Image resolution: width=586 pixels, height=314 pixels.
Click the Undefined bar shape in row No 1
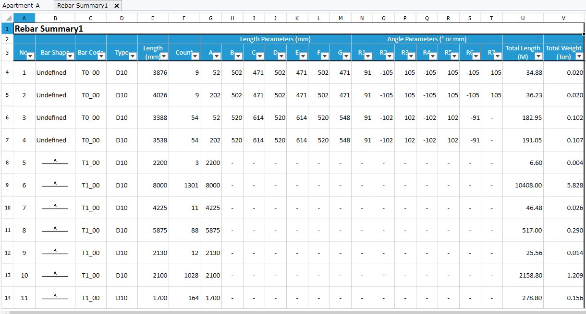pos(55,72)
